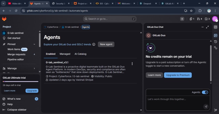Bookmark this page with the star icon
Screen dimensions: 219x114
click(x=191, y=11)
